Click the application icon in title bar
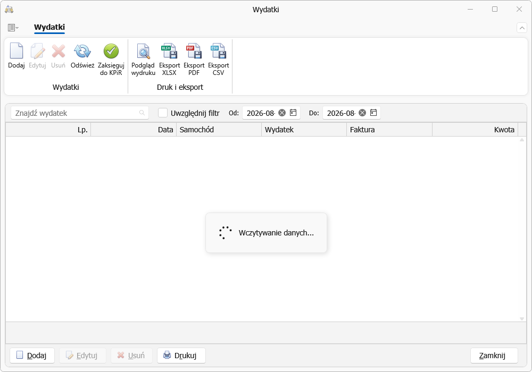Screen dimensions: 532x372 tap(9, 10)
